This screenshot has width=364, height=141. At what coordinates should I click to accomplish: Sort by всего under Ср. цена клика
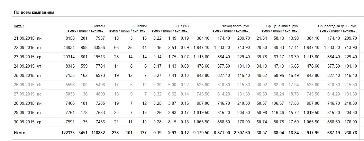(266, 31)
